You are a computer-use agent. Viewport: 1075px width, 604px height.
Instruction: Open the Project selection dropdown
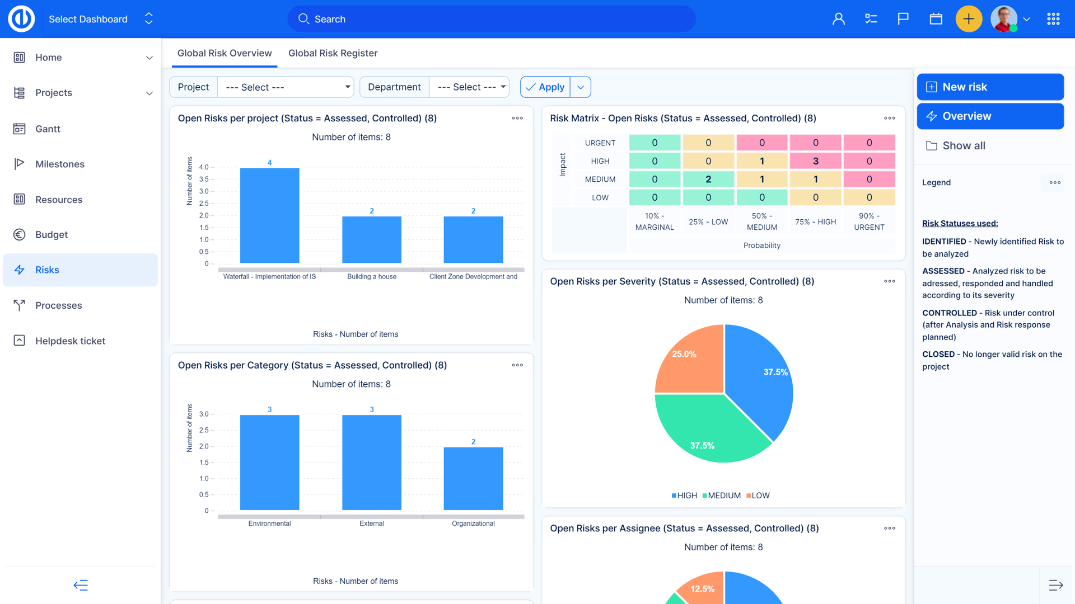pyautogui.click(x=286, y=87)
